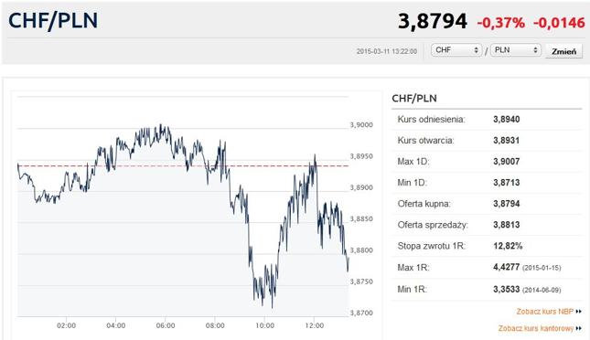Click the PLN dropdown stepper arrows
This screenshot has width=590, height=340.
pos(535,50)
